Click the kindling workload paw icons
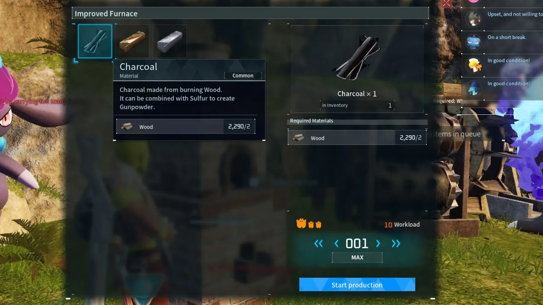Viewport: 543px width, 305px height. coord(309,224)
